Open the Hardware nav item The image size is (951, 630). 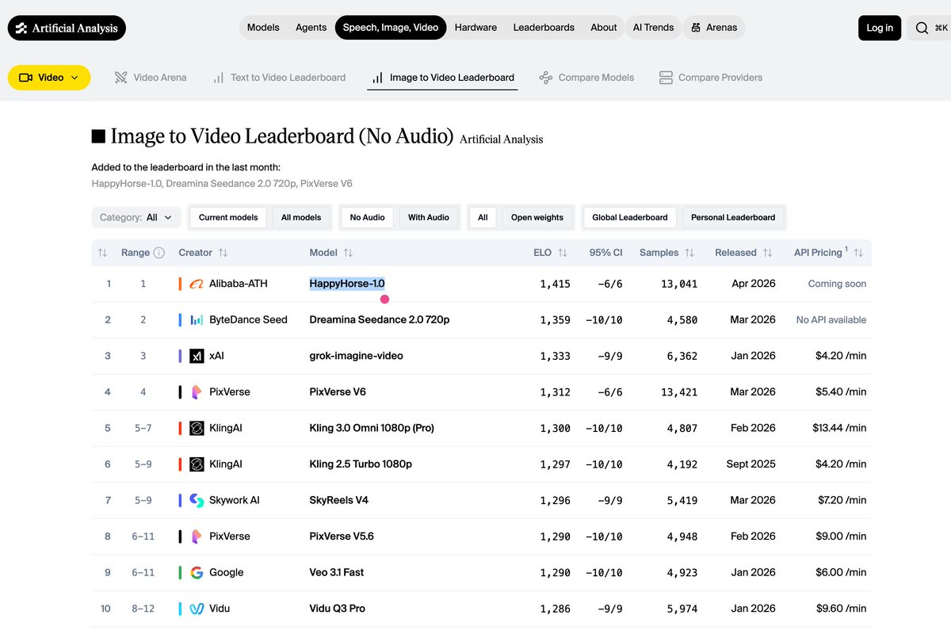[x=475, y=28]
